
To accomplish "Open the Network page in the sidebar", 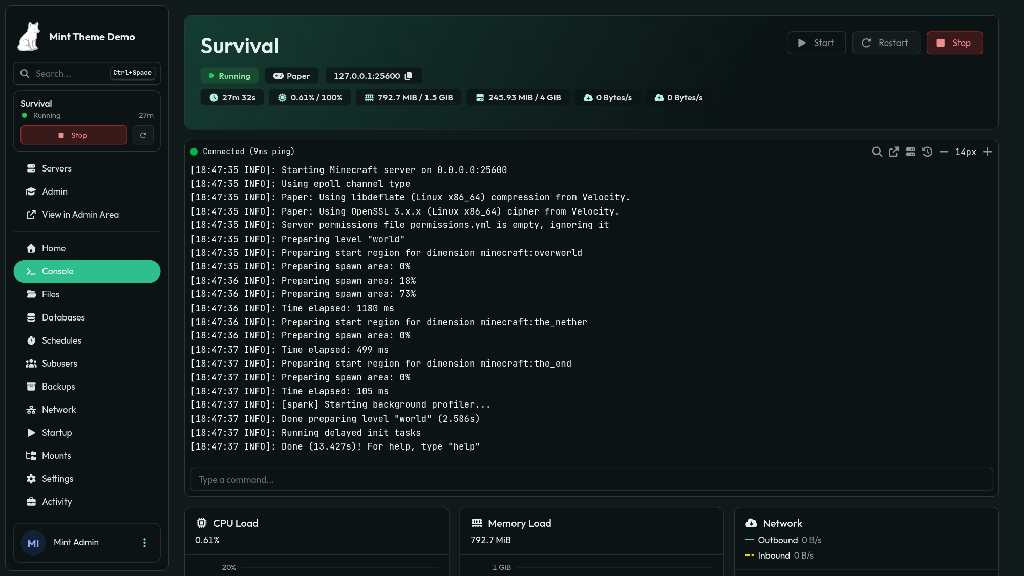I will pyautogui.click(x=87, y=410).
